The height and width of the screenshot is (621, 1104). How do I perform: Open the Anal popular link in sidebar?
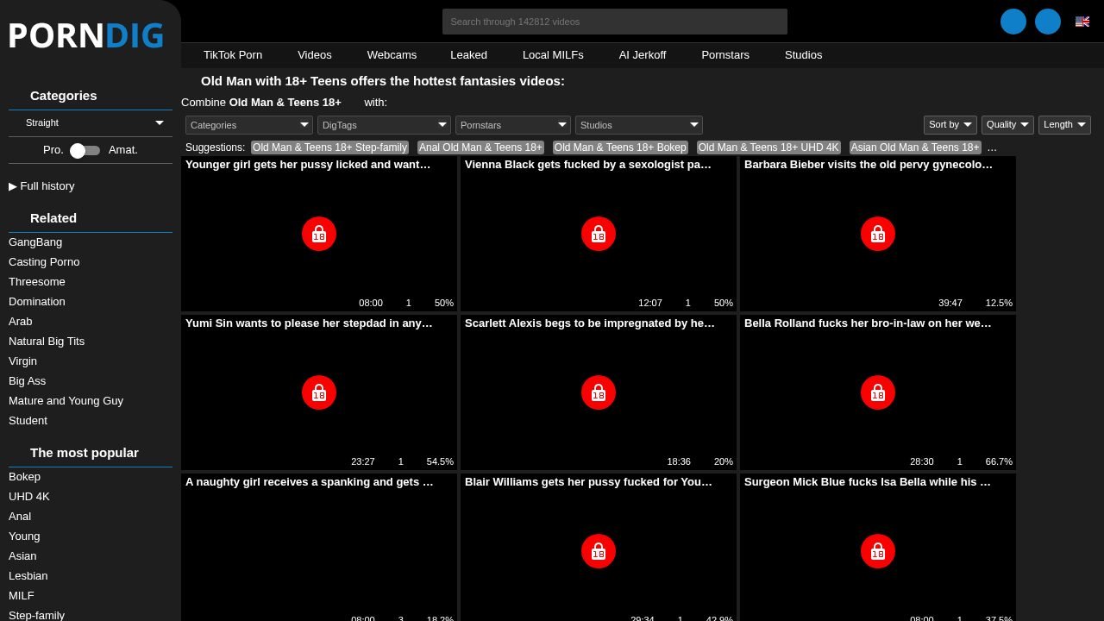(20, 517)
